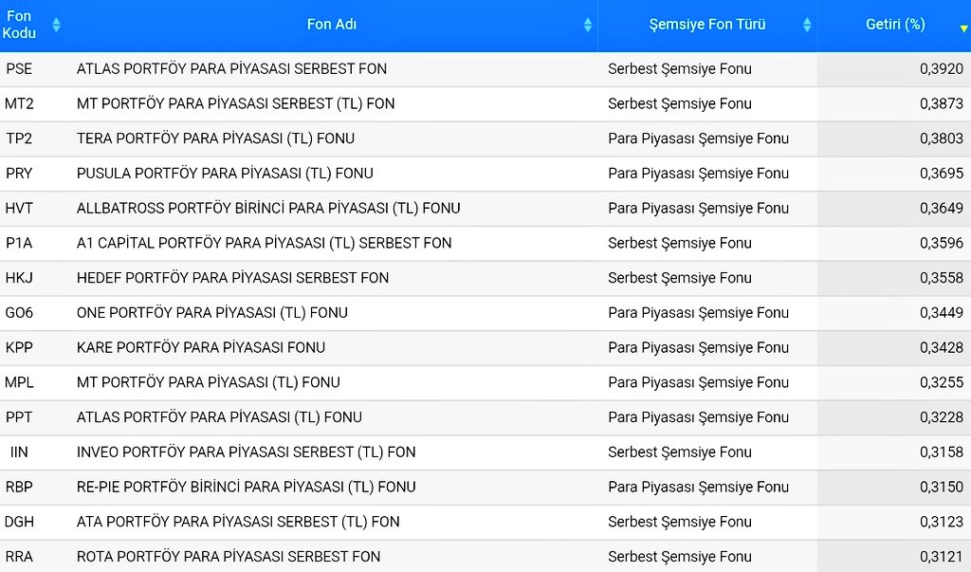Image resolution: width=971 pixels, height=572 pixels.
Task: Open MT PORTFÖY PARA PİYASASI (TL) FONU
Action: [208, 382]
